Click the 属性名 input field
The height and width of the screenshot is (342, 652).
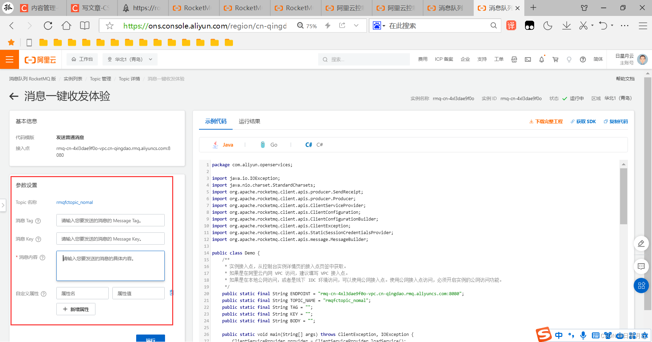tap(83, 293)
